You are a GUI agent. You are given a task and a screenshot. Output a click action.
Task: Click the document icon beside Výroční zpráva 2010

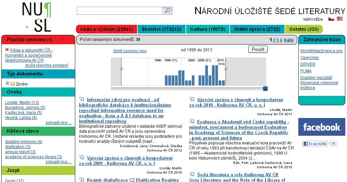192,99
